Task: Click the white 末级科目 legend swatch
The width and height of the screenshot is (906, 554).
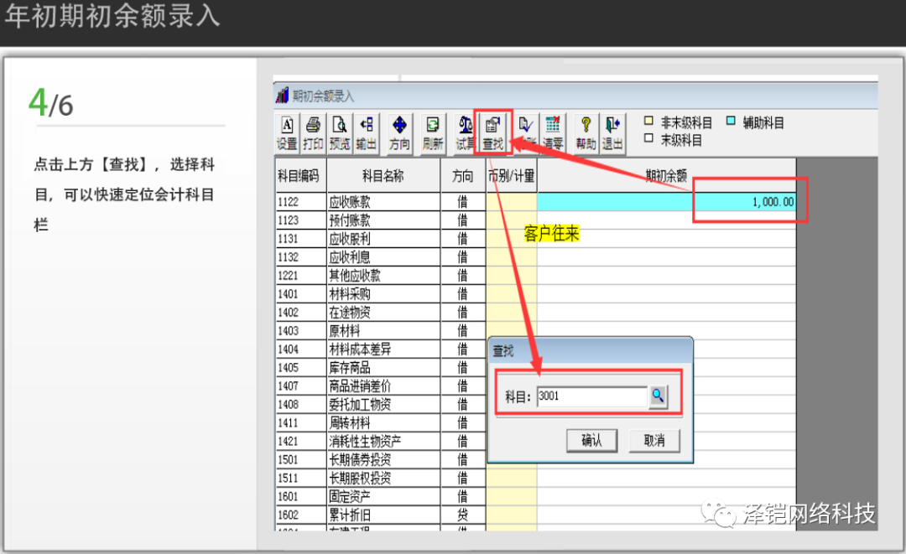Action: tap(648, 138)
